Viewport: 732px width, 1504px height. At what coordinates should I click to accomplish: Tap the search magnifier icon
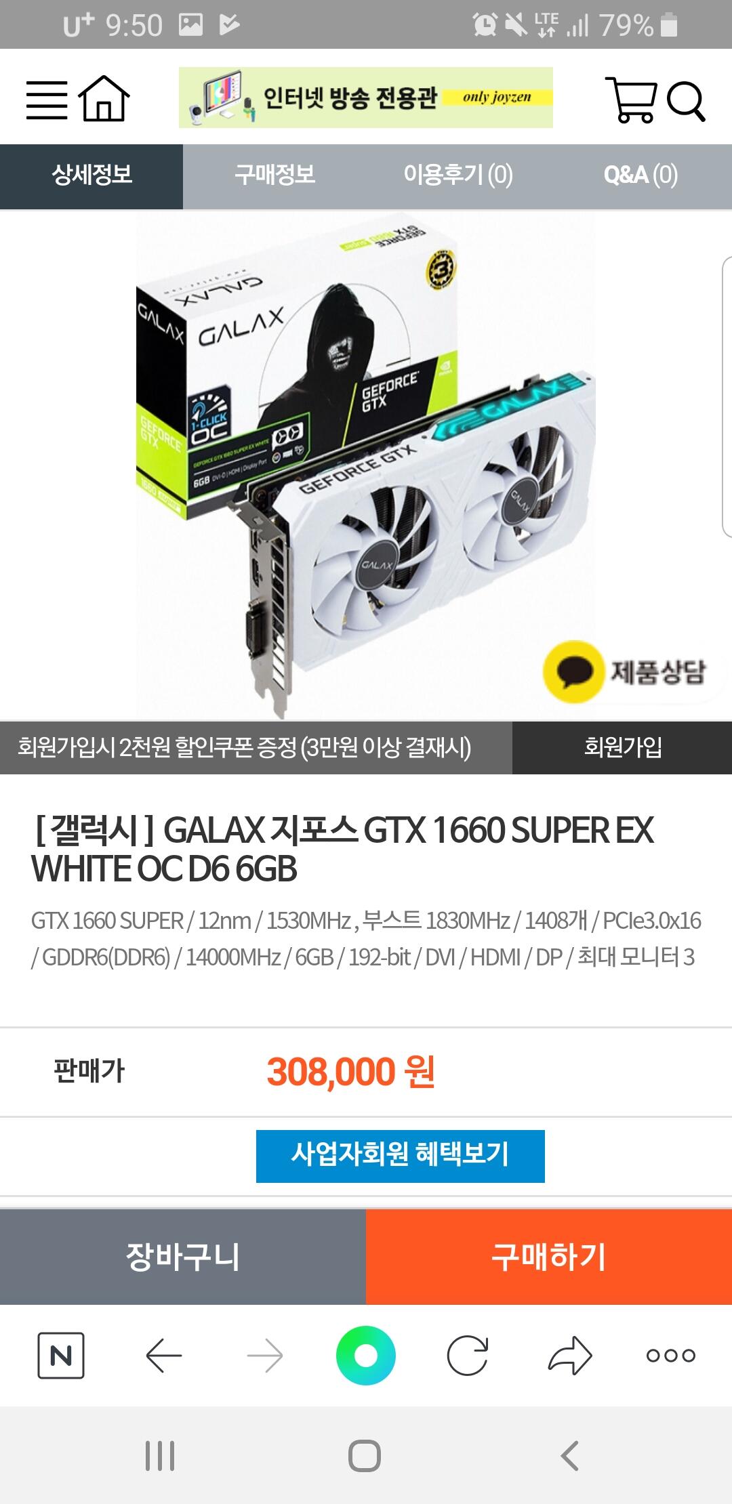686,102
